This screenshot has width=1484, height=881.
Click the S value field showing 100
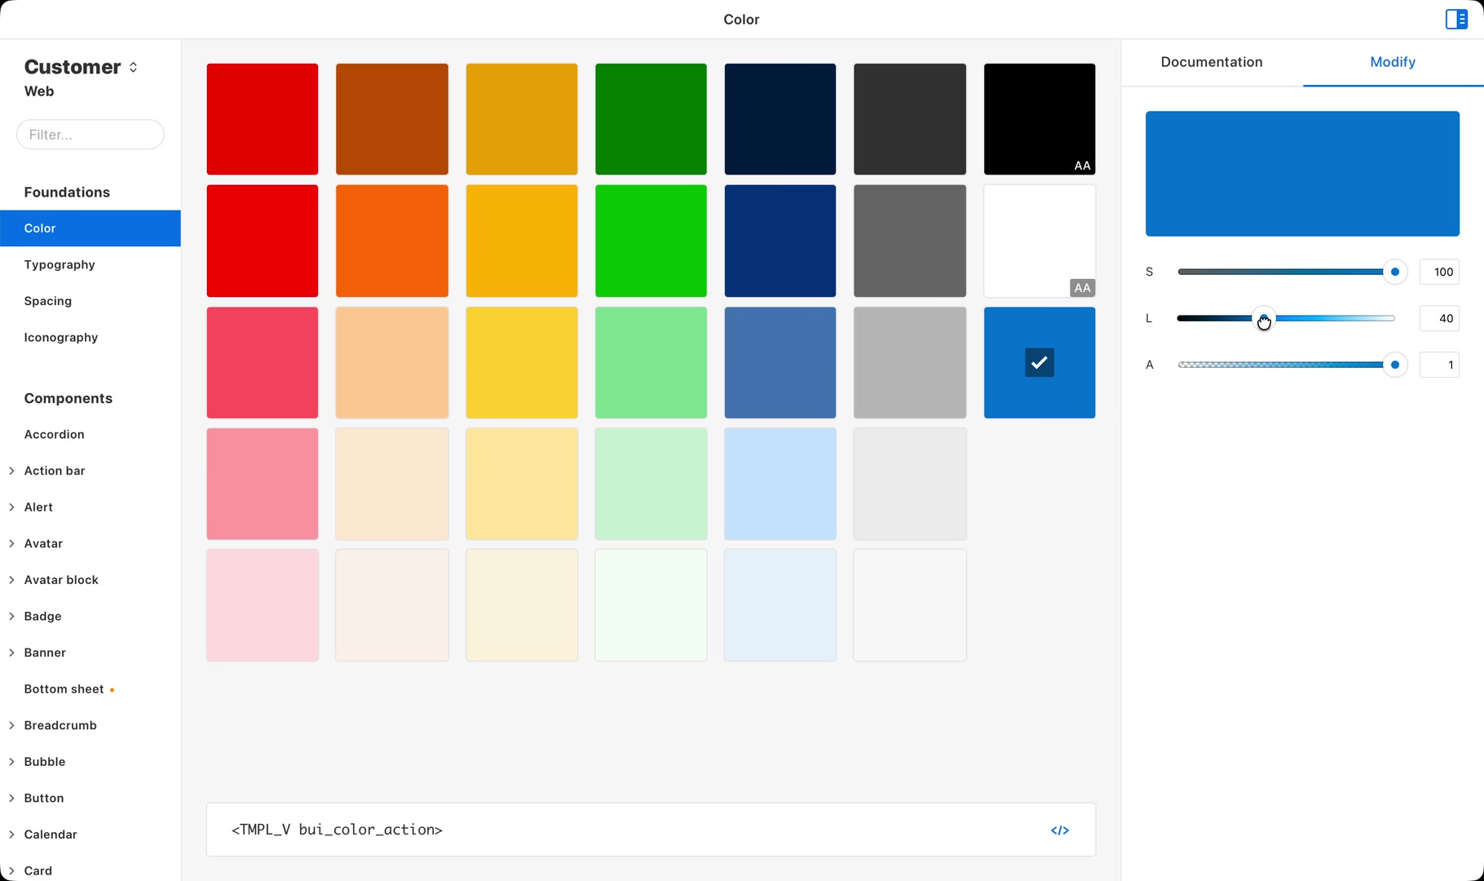pos(1439,272)
